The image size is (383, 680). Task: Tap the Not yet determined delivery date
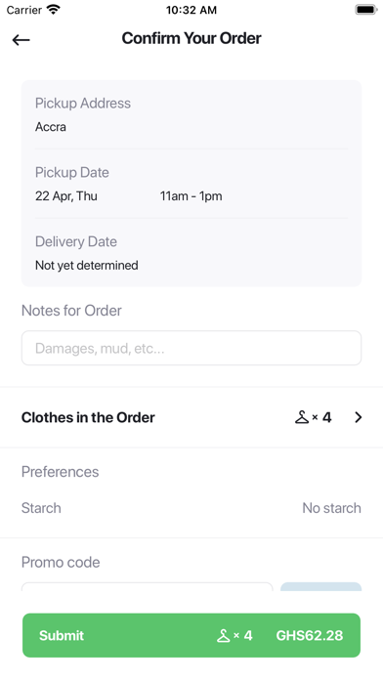pos(87,265)
